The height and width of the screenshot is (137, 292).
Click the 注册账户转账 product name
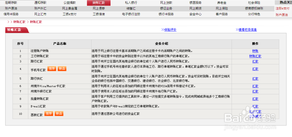(x=40, y=51)
